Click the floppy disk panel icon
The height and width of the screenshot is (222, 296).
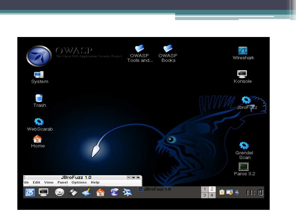click(73, 192)
